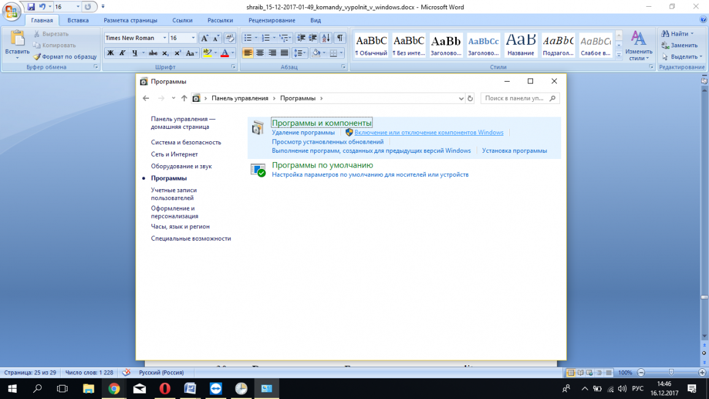The width and height of the screenshot is (709, 399).
Task: Go up one level in Control Panel
Action: coord(184,98)
